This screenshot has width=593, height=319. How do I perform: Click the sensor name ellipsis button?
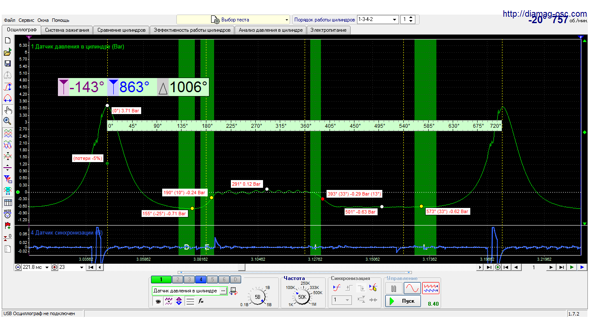click(223, 291)
